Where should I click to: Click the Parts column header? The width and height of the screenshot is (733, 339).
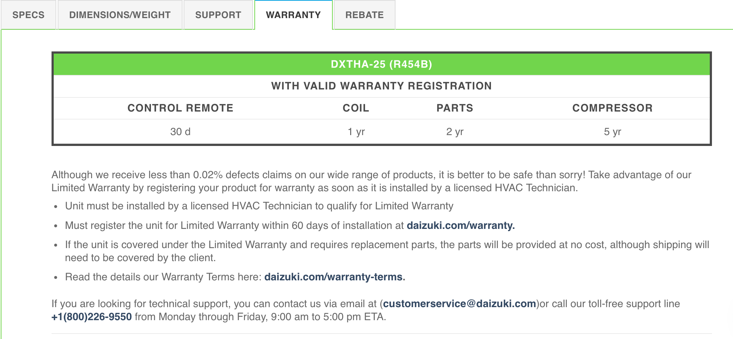click(x=455, y=108)
